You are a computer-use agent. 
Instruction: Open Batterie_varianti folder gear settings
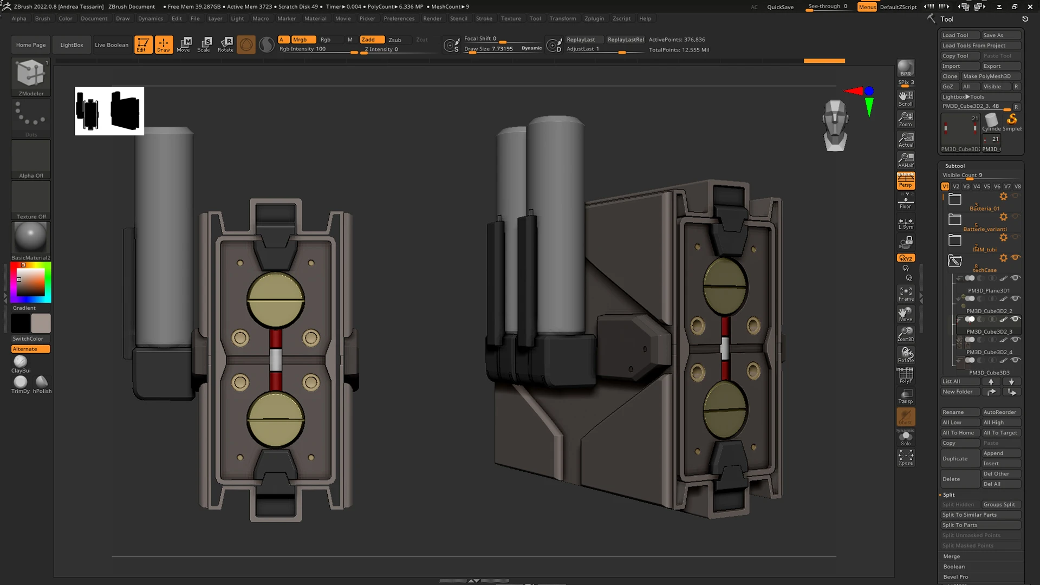(x=1003, y=217)
